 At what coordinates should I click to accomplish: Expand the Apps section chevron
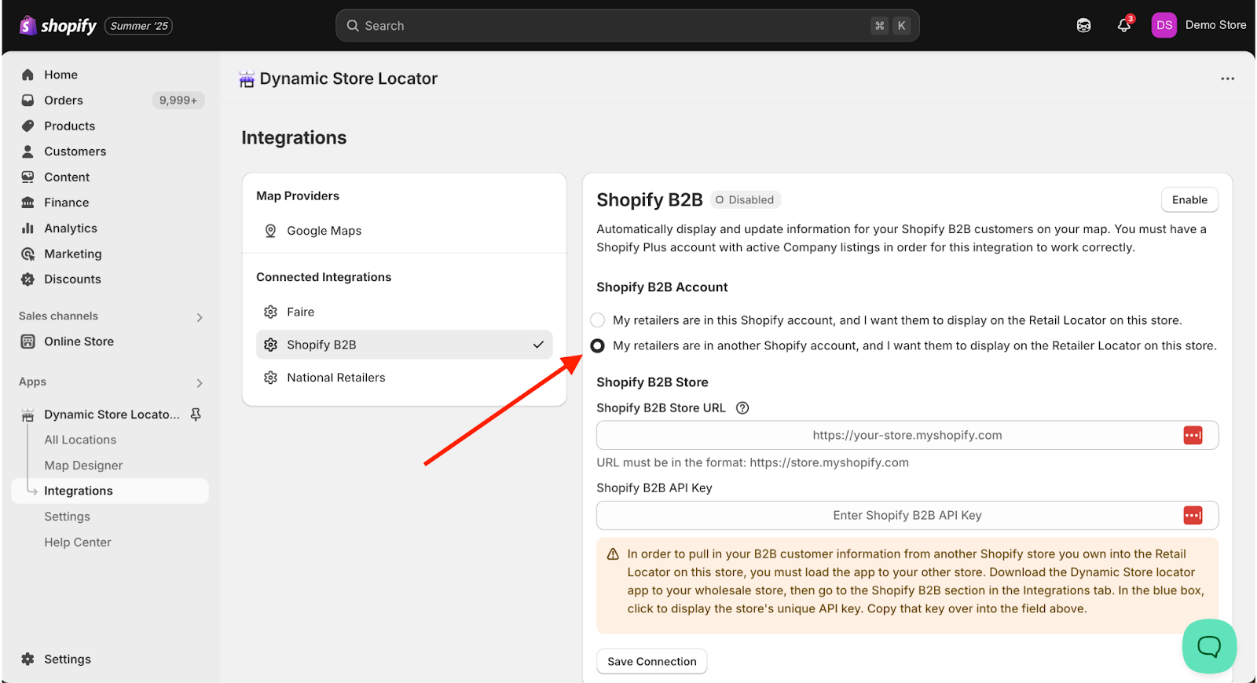coord(199,383)
